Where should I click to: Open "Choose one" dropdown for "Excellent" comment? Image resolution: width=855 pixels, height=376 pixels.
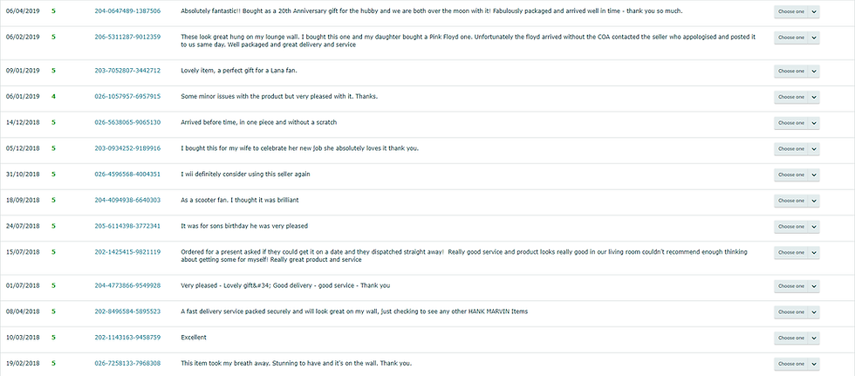(x=797, y=337)
